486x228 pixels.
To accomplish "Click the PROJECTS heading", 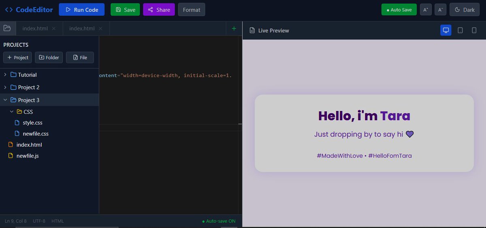I will point(16,45).
